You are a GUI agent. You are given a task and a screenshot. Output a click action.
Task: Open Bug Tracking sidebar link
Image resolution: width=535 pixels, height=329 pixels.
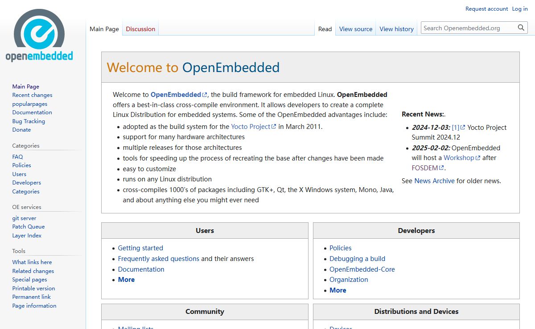point(29,121)
